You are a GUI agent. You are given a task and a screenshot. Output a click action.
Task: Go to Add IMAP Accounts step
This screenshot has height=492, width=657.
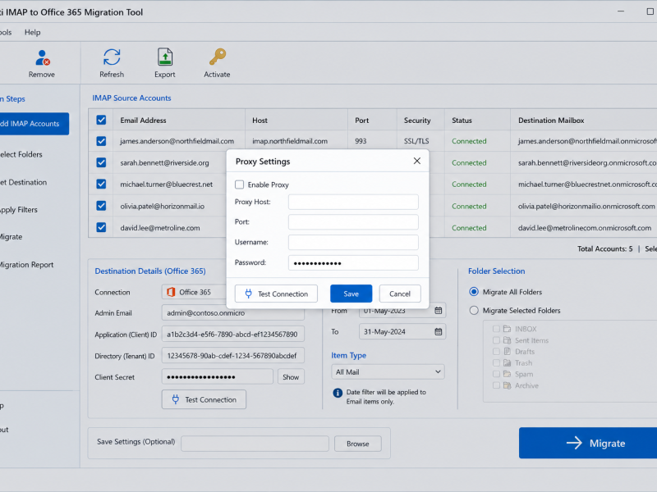(x=34, y=124)
